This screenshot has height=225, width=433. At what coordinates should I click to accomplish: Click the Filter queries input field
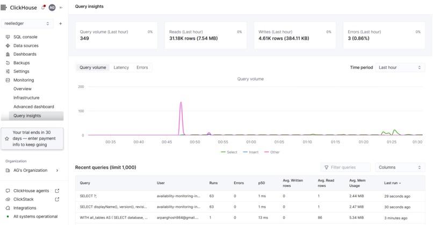[345, 168]
